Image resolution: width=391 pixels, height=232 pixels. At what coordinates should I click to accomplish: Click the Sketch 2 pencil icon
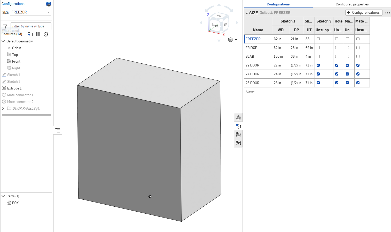(x=4, y=81)
